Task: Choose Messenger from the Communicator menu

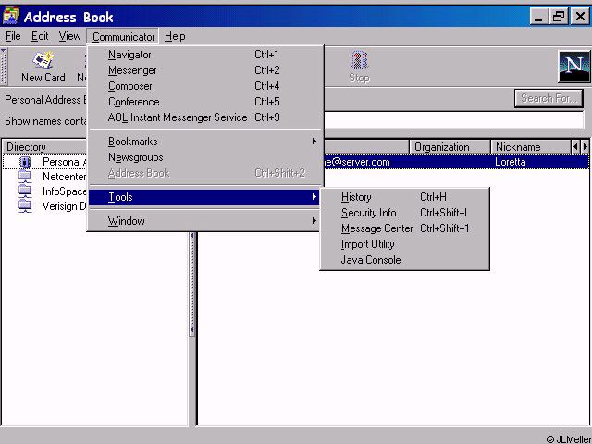Action: (x=205, y=70)
